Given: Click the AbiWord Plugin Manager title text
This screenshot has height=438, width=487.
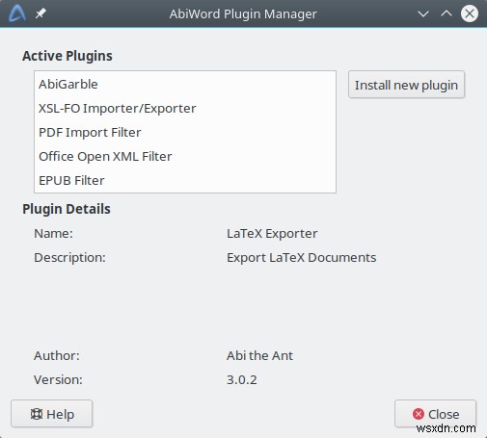Looking at the screenshot, I should pyautogui.click(x=243, y=13).
